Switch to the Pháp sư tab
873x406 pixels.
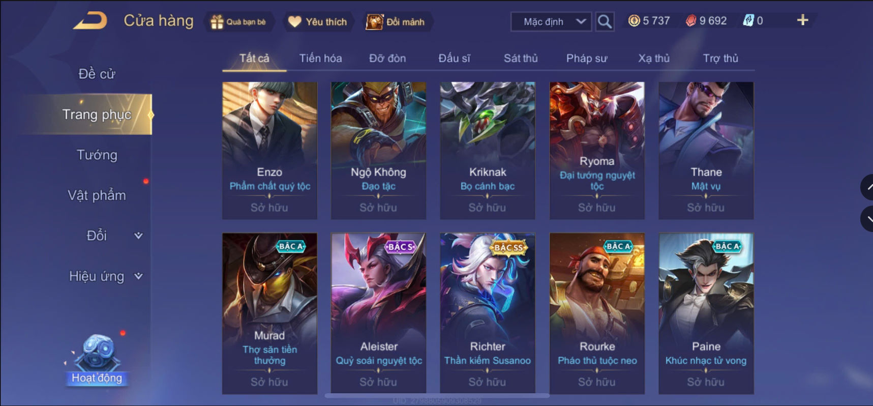point(587,58)
